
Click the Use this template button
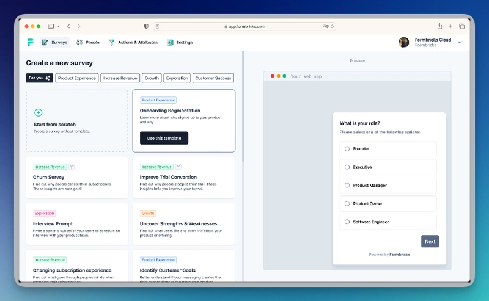click(x=164, y=138)
